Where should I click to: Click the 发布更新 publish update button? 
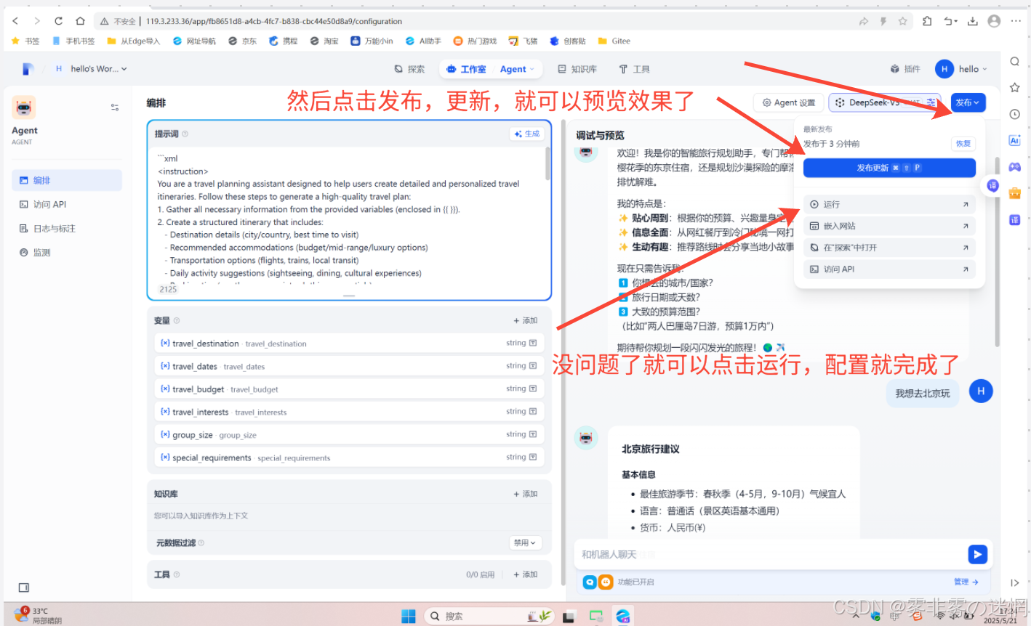point(889,168)
